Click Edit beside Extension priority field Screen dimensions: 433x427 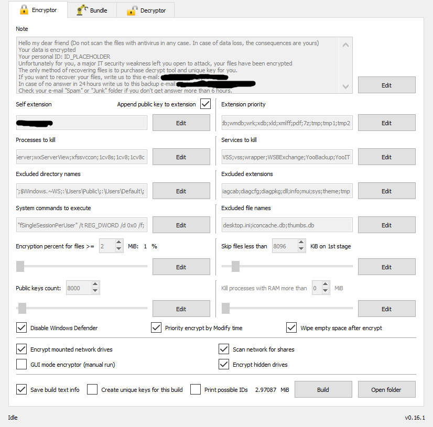point(386,123)
